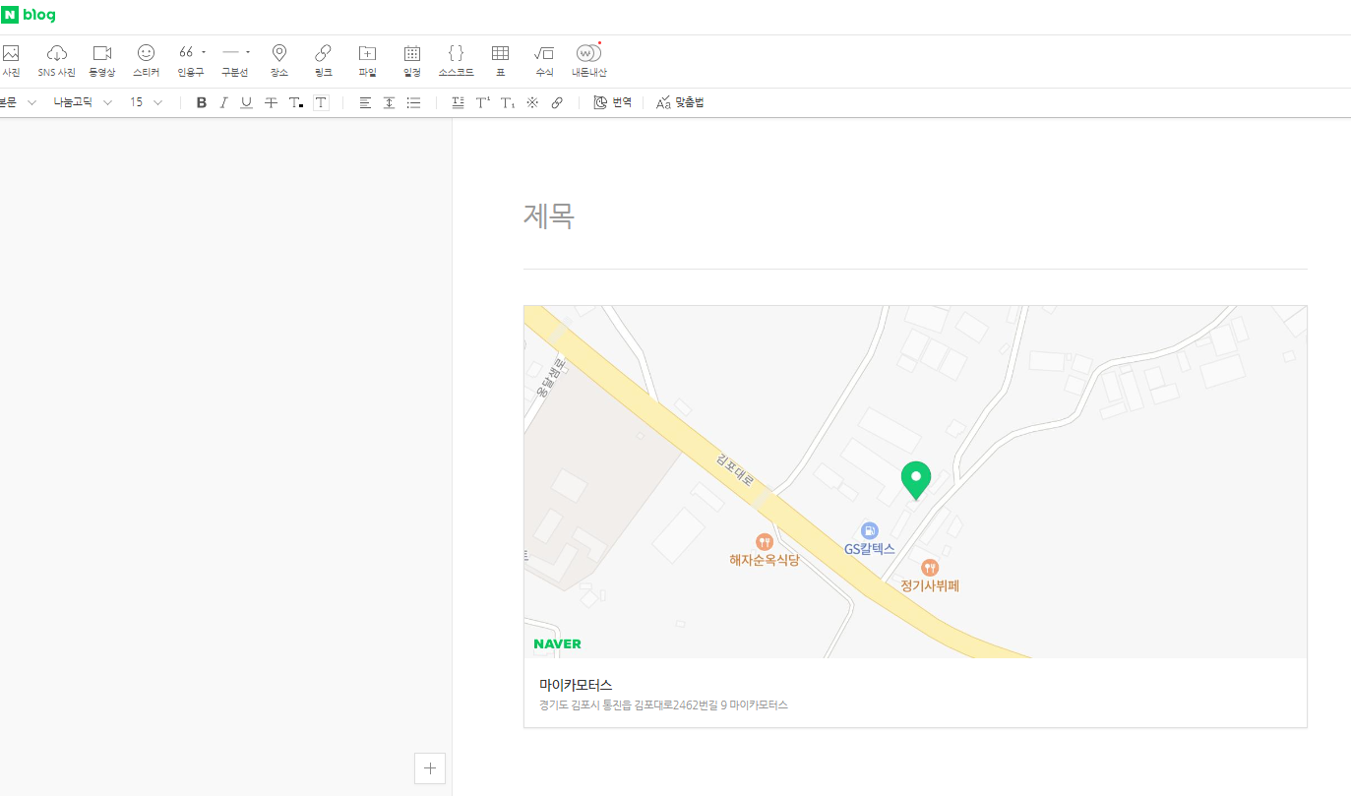The image size is (1351, 796).
Task: Add a location with 장소
Action: click(x=279, y=60)
